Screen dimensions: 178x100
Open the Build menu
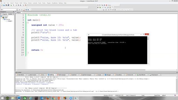click(x=21, y=3)
